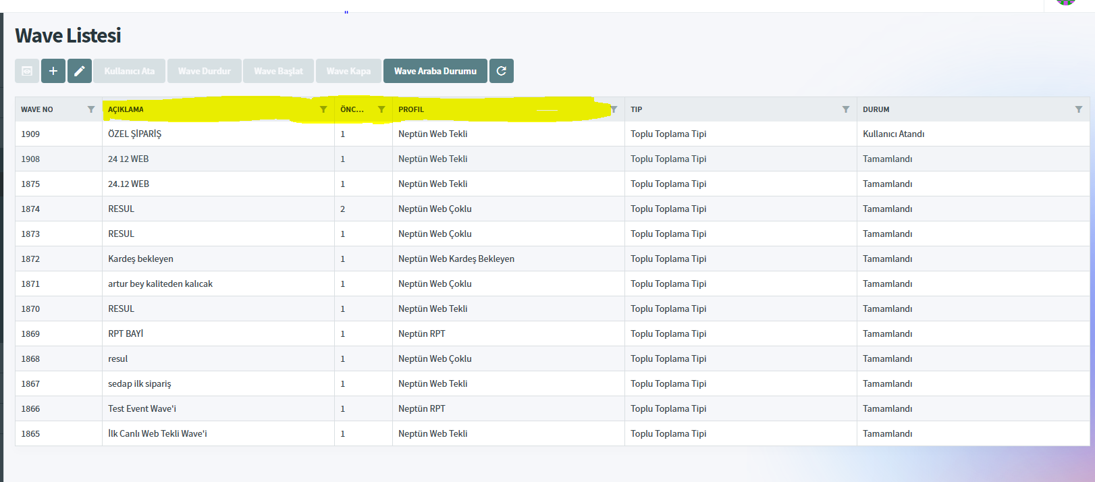Open Wave Araba Durumu
The image size is (1095, 482).
click(435, 71)
